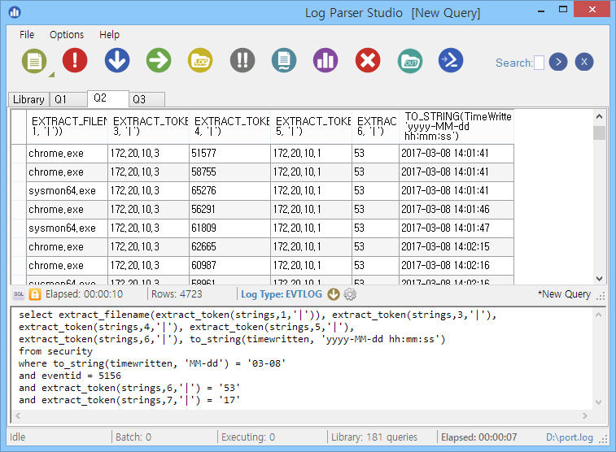Run batch with the gray double-exclamation icon
Screen dimensions: 616x452
pos(242,60)
